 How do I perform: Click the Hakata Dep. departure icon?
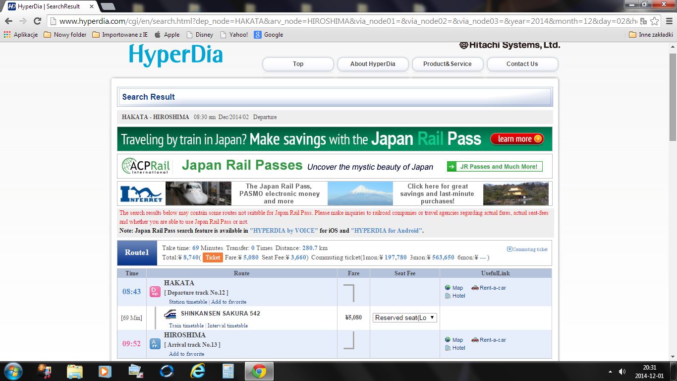155,292
